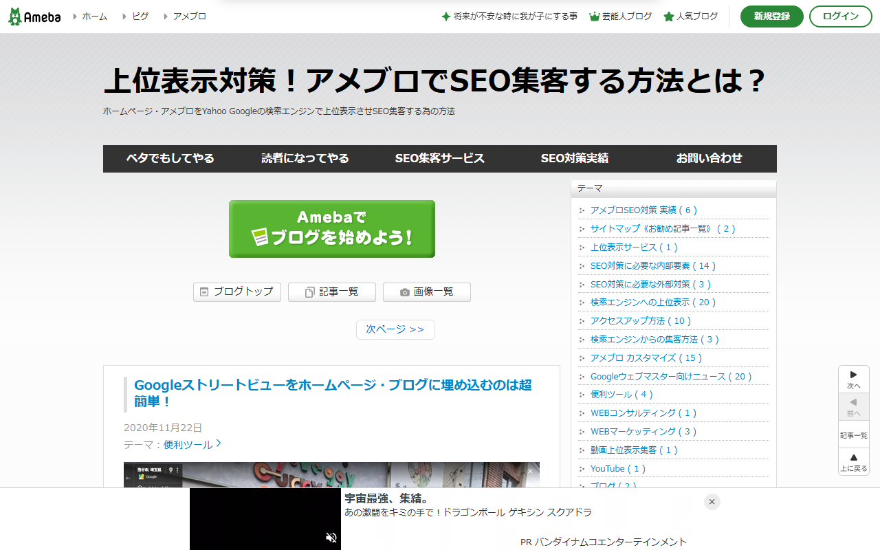Expand the YouTube（1）theme entry

(617, 468)
